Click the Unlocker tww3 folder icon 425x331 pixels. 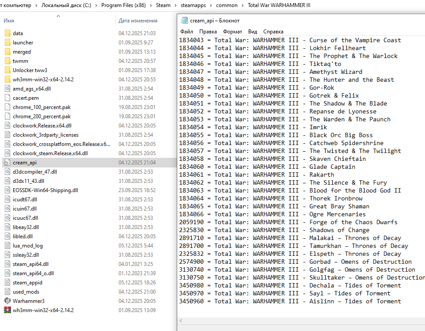[7, 70]
